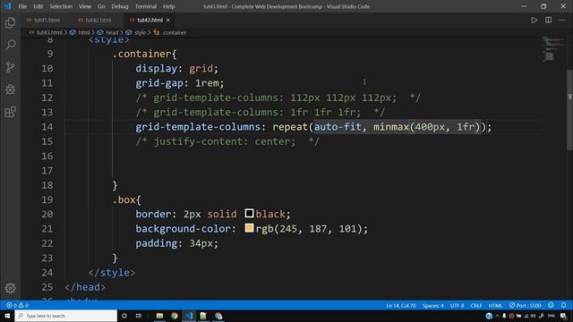Click the '.container' selector on line 9
Image resolution: width=573 pixels, height=322 pixels.
click(x=141, y=54)
